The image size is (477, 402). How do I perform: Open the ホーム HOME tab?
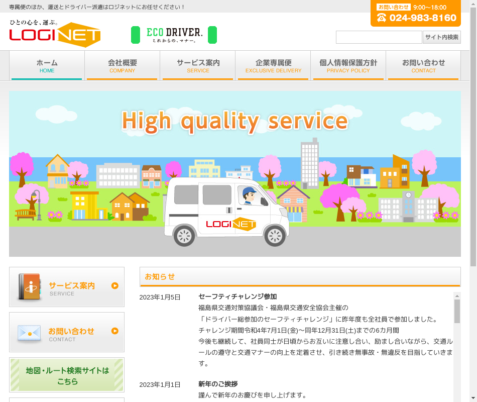tap(47, 66)
